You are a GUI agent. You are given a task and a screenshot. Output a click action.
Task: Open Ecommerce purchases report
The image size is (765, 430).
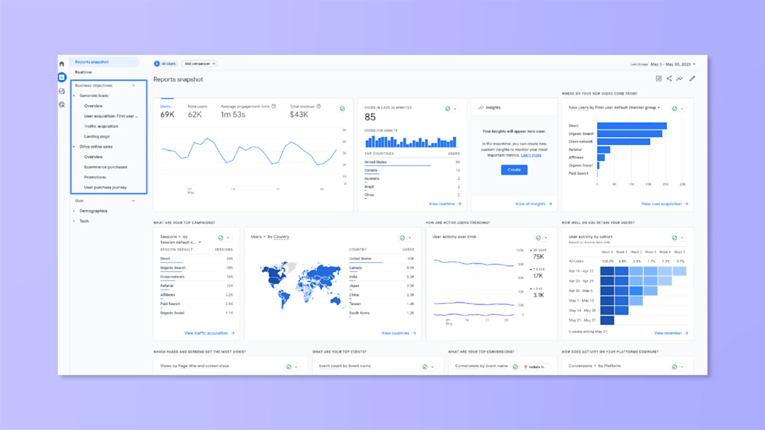105,167
